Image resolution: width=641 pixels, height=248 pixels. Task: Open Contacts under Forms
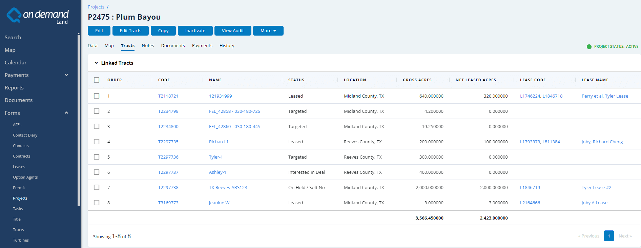pos(21,146)
